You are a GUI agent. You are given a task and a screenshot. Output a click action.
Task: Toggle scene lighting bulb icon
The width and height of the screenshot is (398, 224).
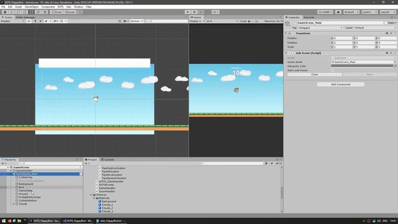(x=35, y=21)
